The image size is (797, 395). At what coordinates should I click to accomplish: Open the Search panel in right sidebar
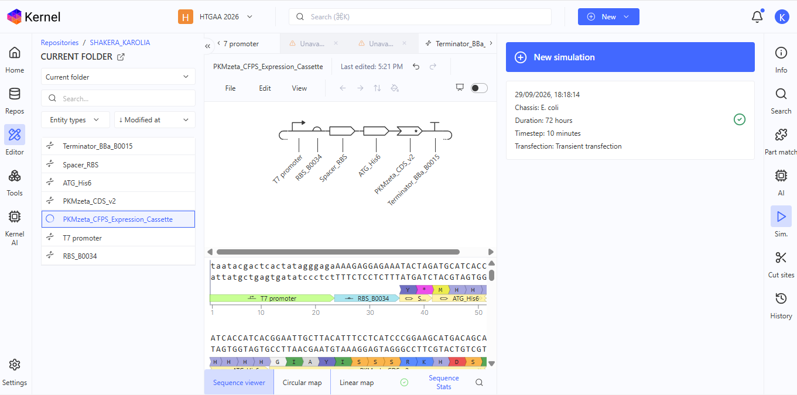click(781, 101)
